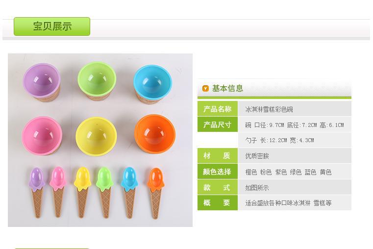Click the orange cone-shaped spoon
The image size is (373, 249).
[155, 193]
